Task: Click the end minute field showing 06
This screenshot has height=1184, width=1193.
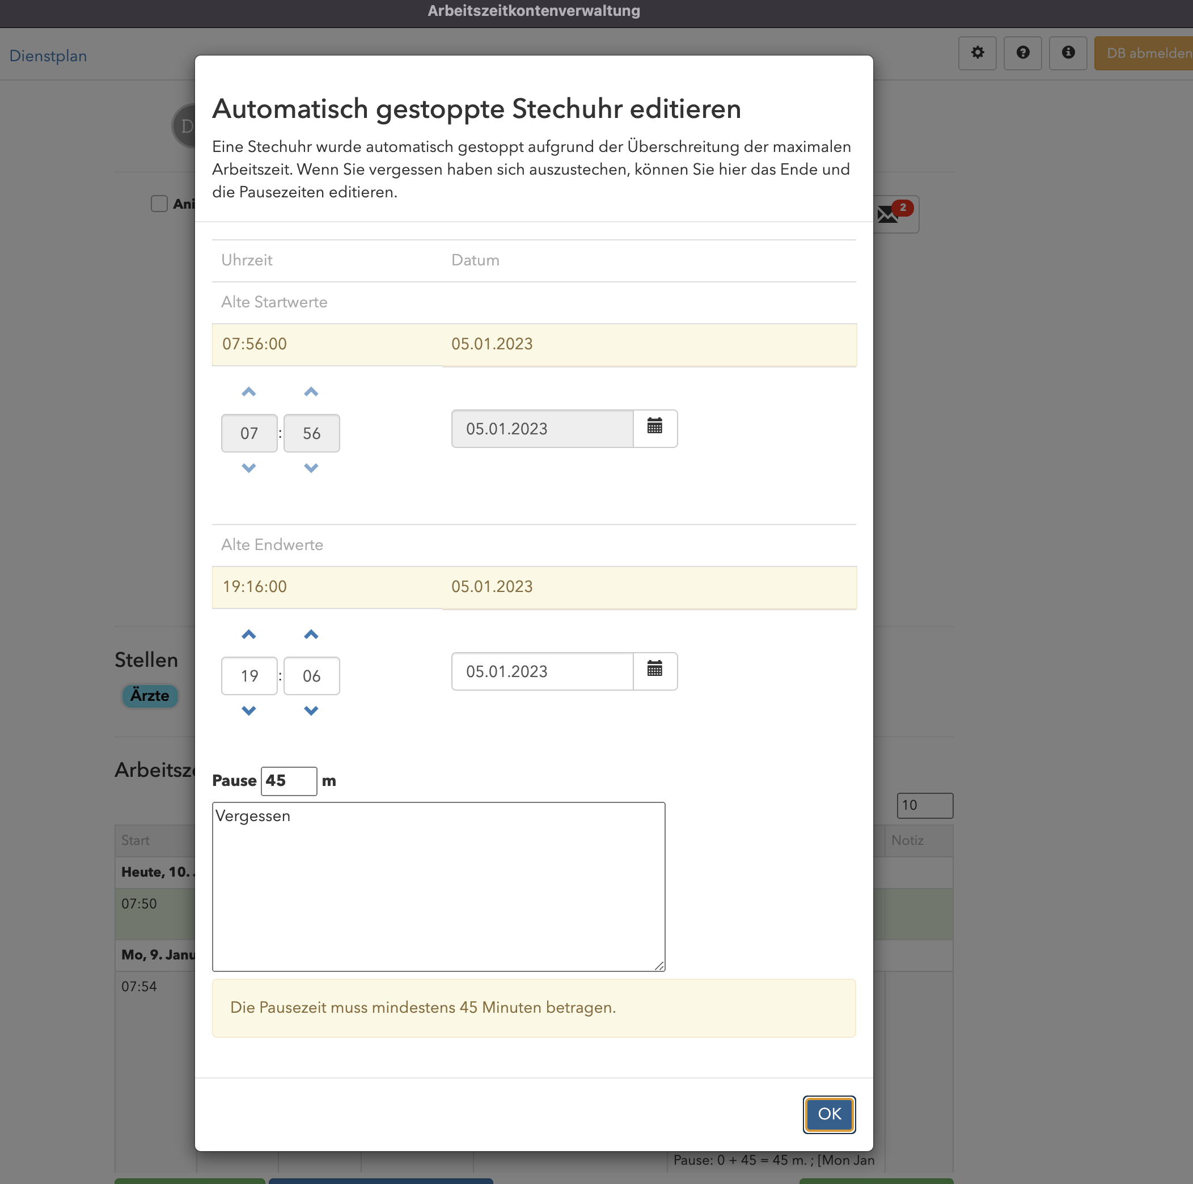Action: pos(312,676)
